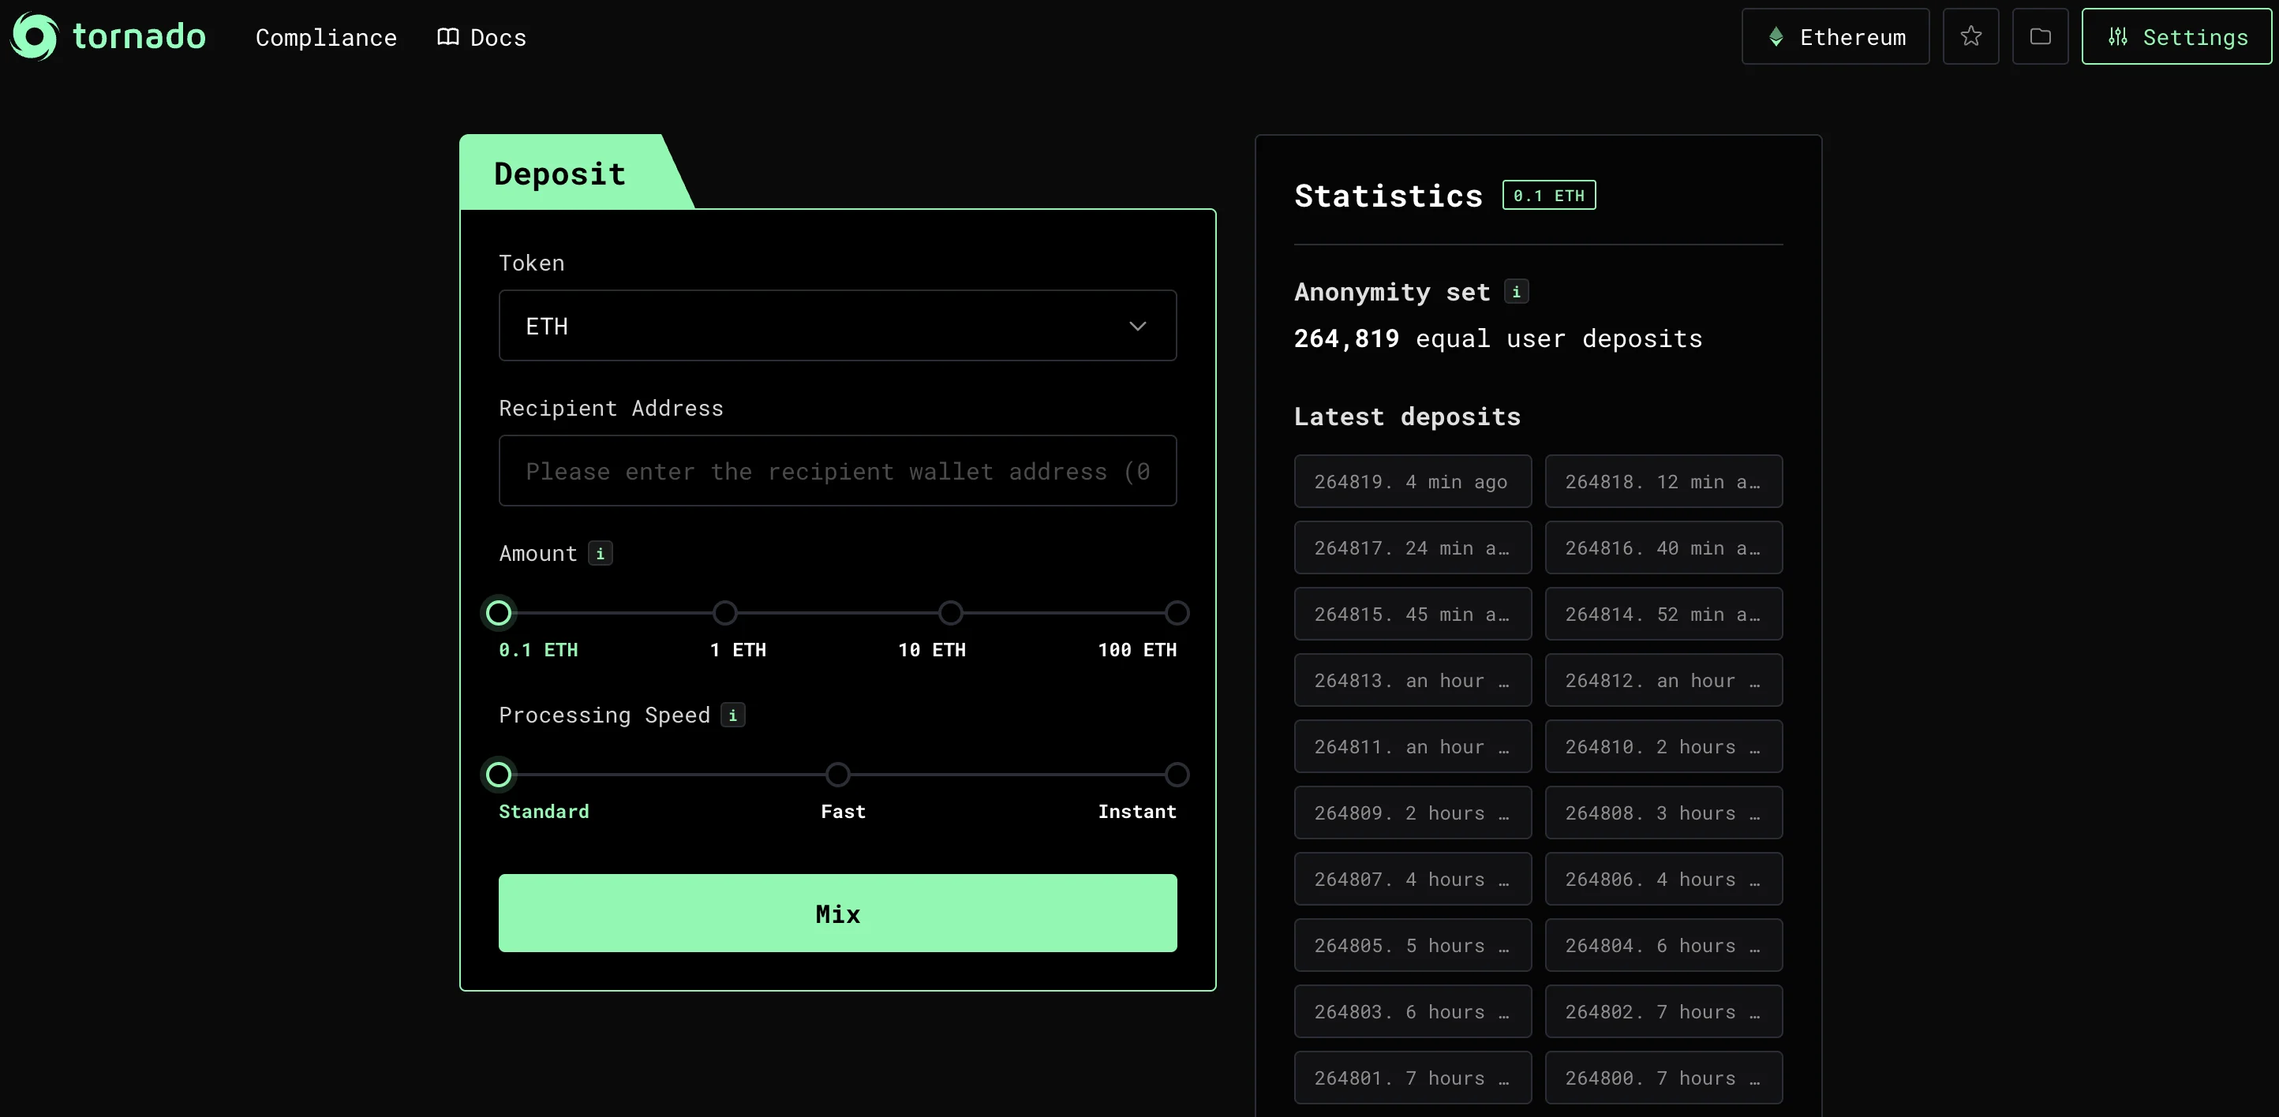Click the 1 ETH amount label
The height and width of the screenshot is (1117, 2279).
click(x=738, y=650)
